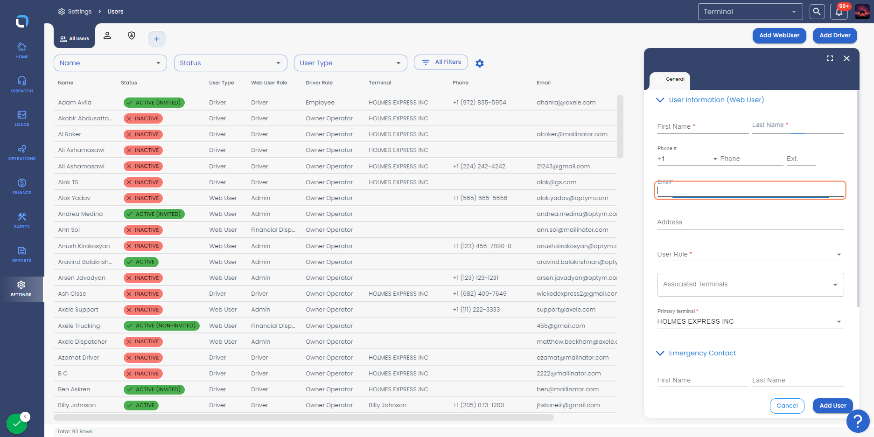This screenshot has width=874, height=437.
Task: Open the User Role dropdown
Action: point(750,254)
